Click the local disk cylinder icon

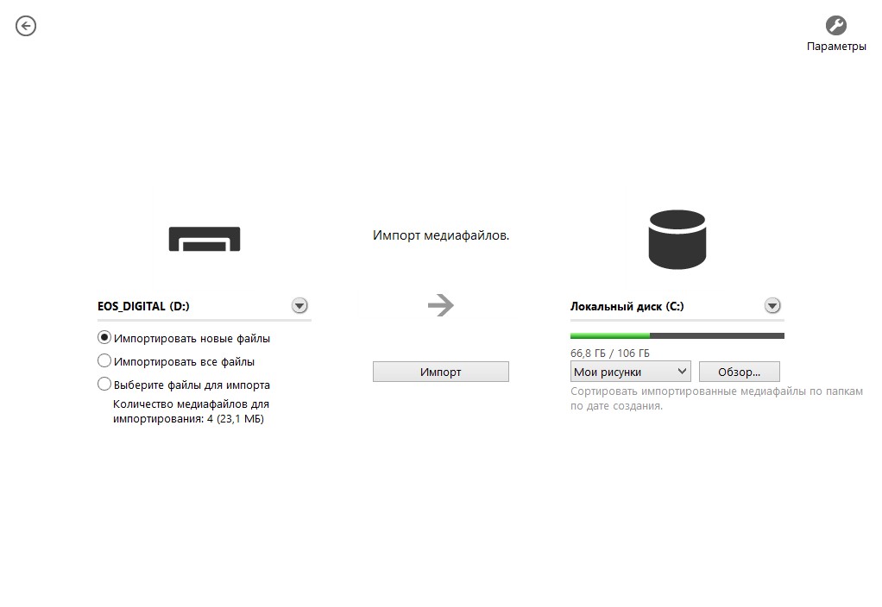point(677,240)
